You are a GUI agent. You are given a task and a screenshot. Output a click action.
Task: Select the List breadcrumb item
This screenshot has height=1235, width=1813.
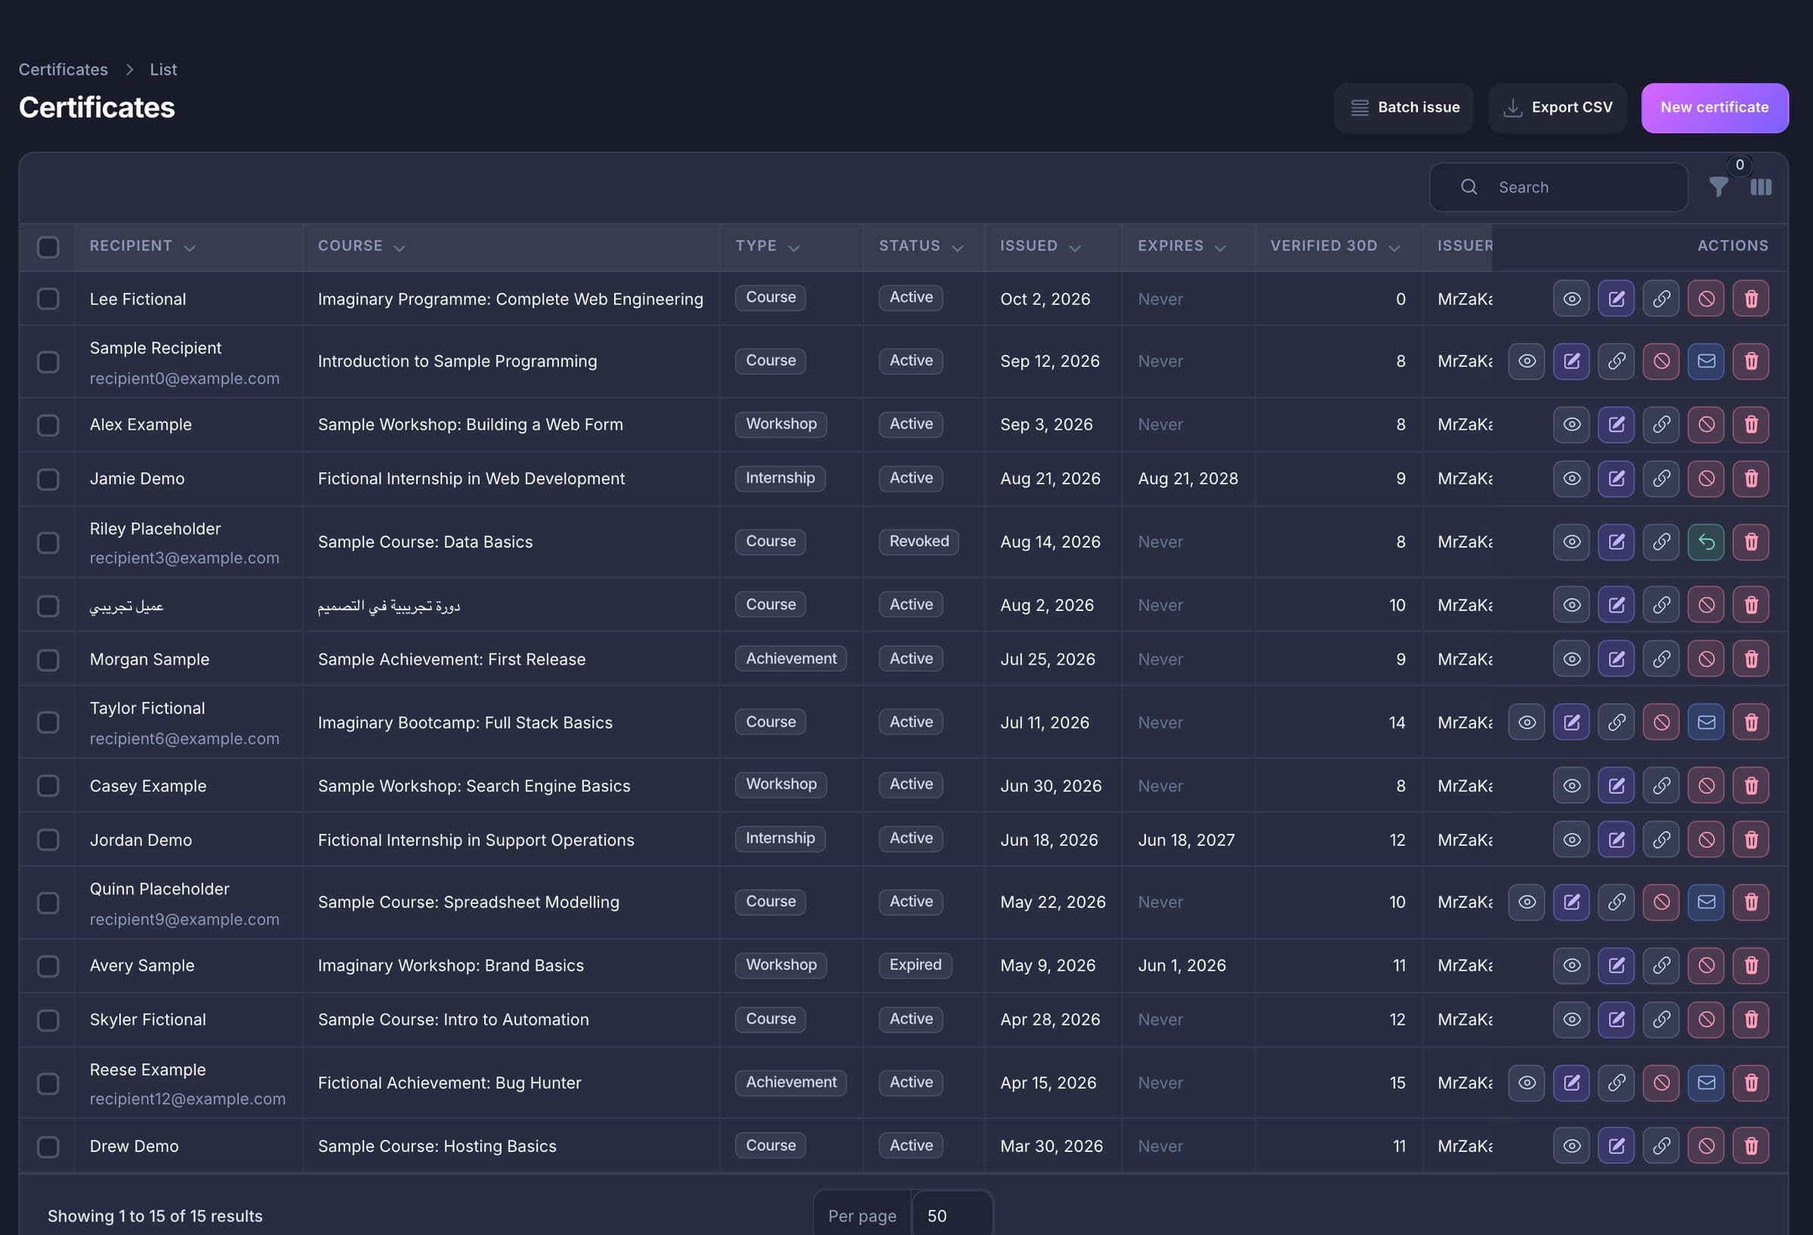click(163, 69)
